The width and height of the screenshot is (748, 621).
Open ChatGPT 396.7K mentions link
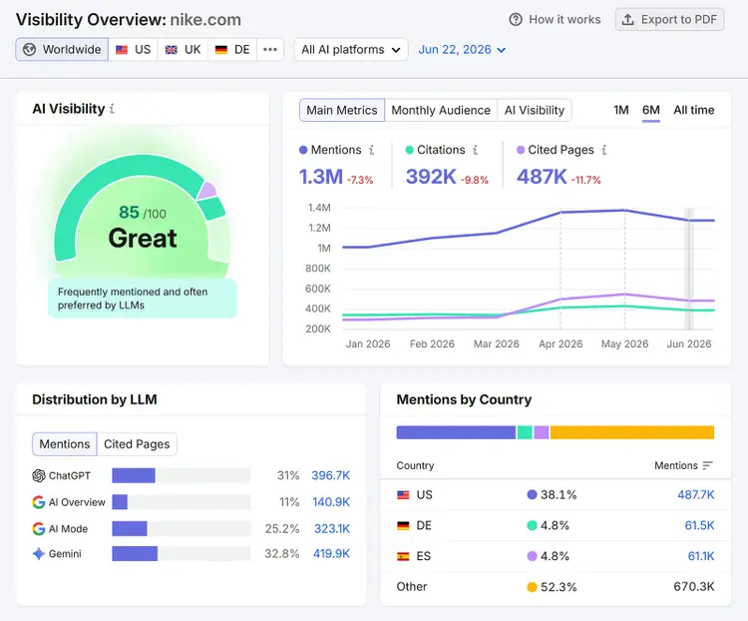(x=330, y=476)
